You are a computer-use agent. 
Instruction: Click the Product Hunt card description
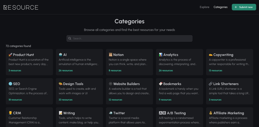28,62
